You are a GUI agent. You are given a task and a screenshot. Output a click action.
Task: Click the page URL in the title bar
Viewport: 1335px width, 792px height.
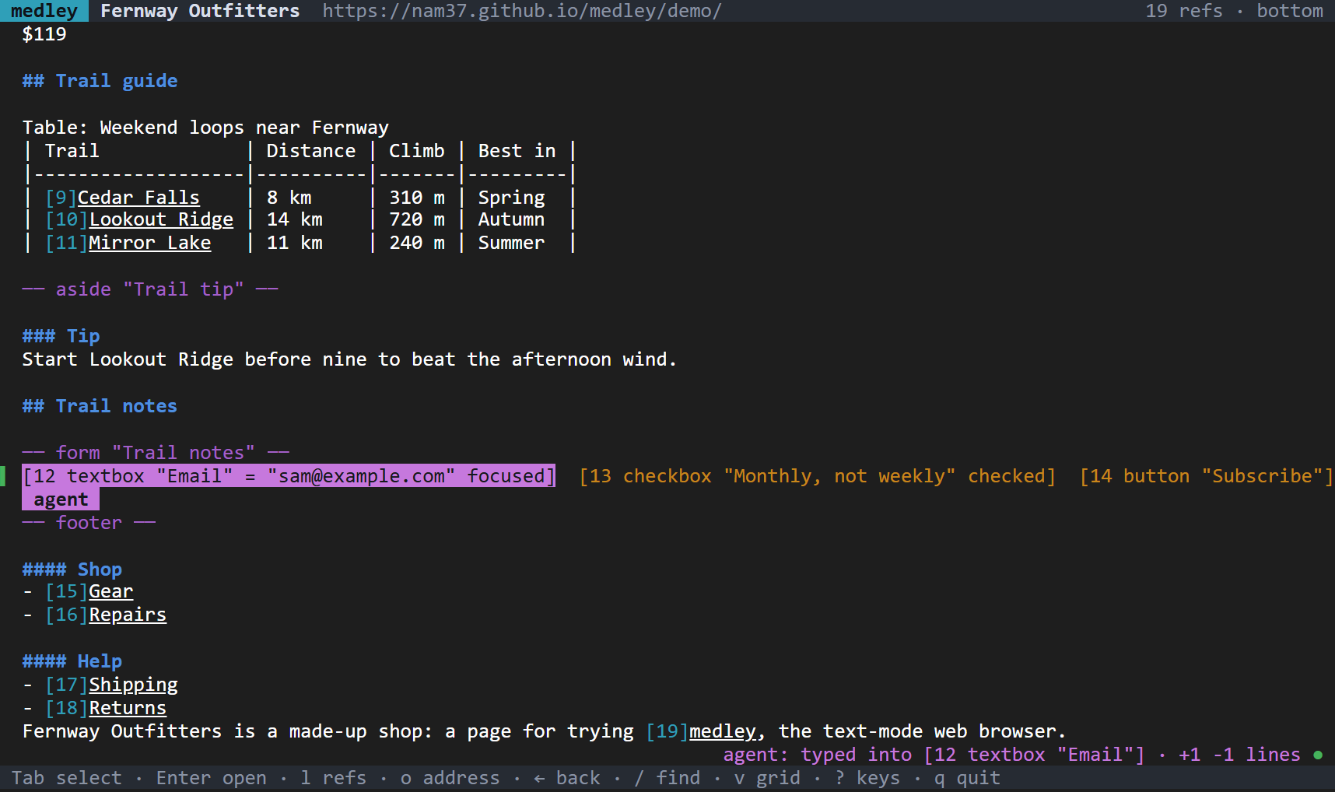coord(522,11)
